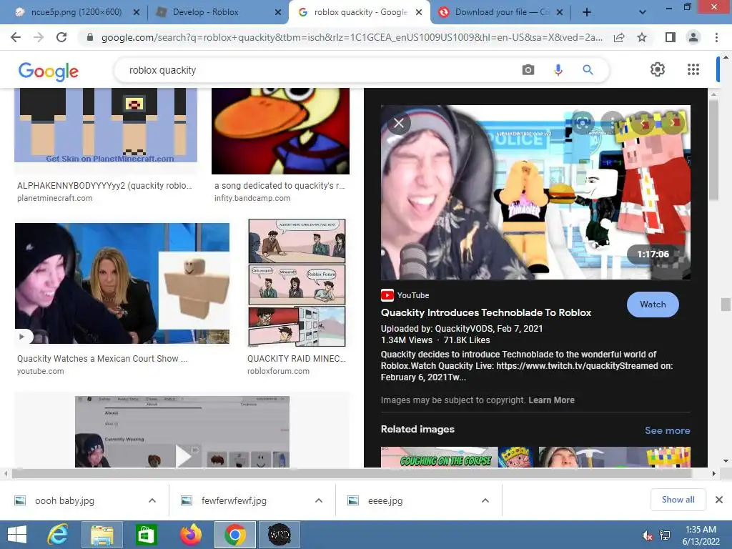The height and width of the screenshot is (549, 732).
Task: Close the image preview panel
Action: pyautogui.click(x=399, y=123)
